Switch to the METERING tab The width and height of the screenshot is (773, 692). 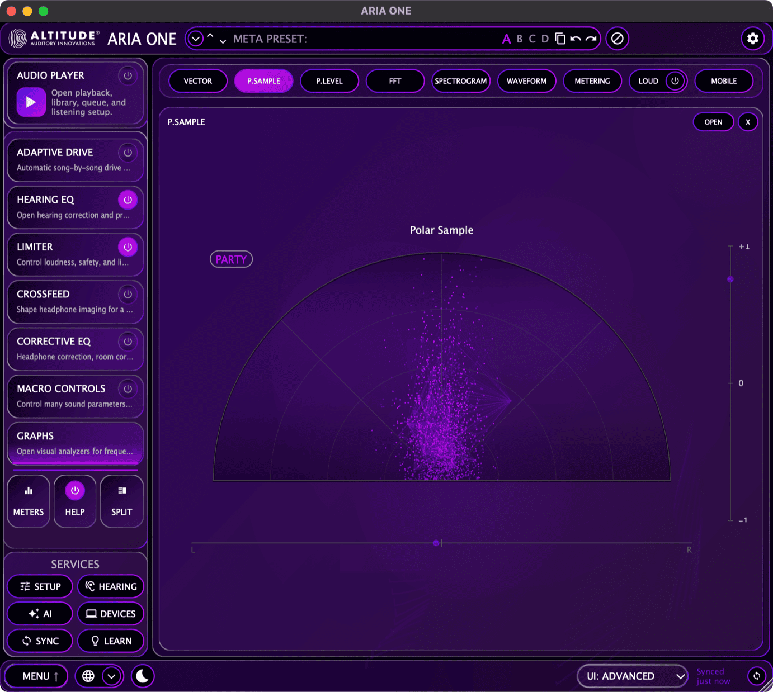[592, 81]
